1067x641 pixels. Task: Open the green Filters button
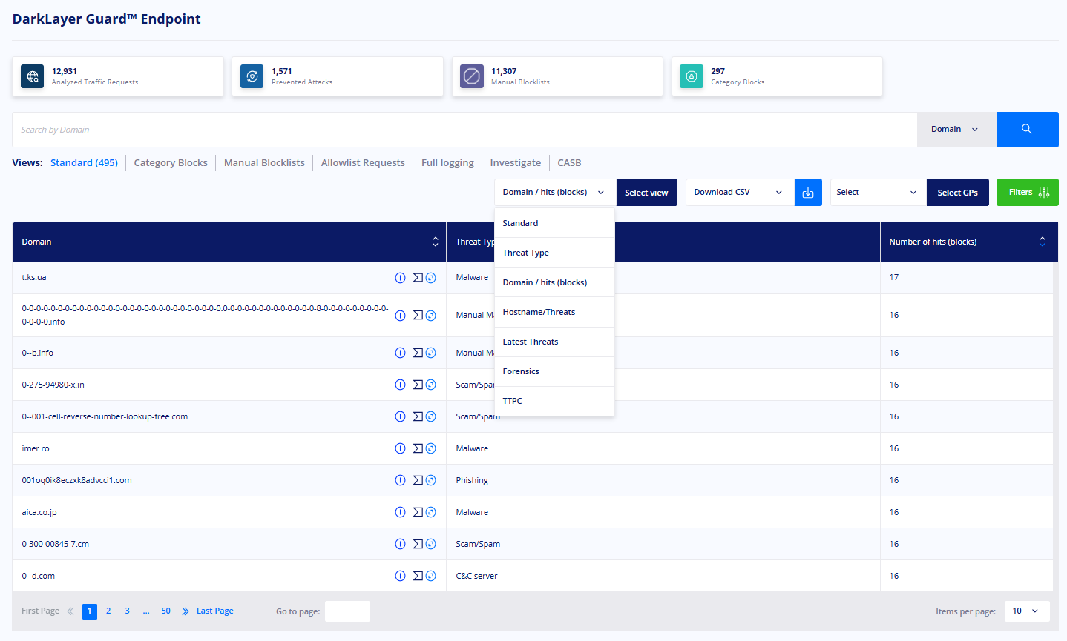(1028, 193)
